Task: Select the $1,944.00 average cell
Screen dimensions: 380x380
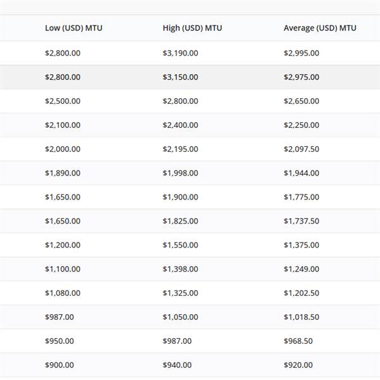Action: [301, 173]
